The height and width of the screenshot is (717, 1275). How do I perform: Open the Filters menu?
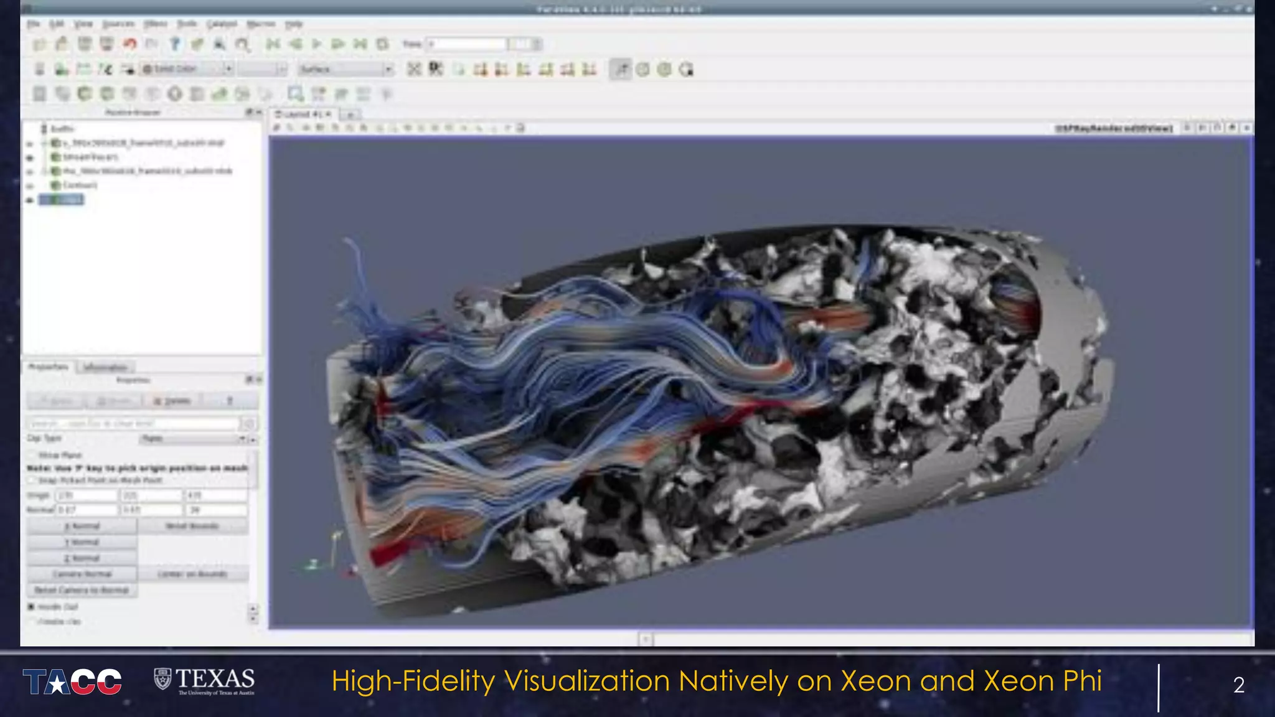tap(155, 24)
